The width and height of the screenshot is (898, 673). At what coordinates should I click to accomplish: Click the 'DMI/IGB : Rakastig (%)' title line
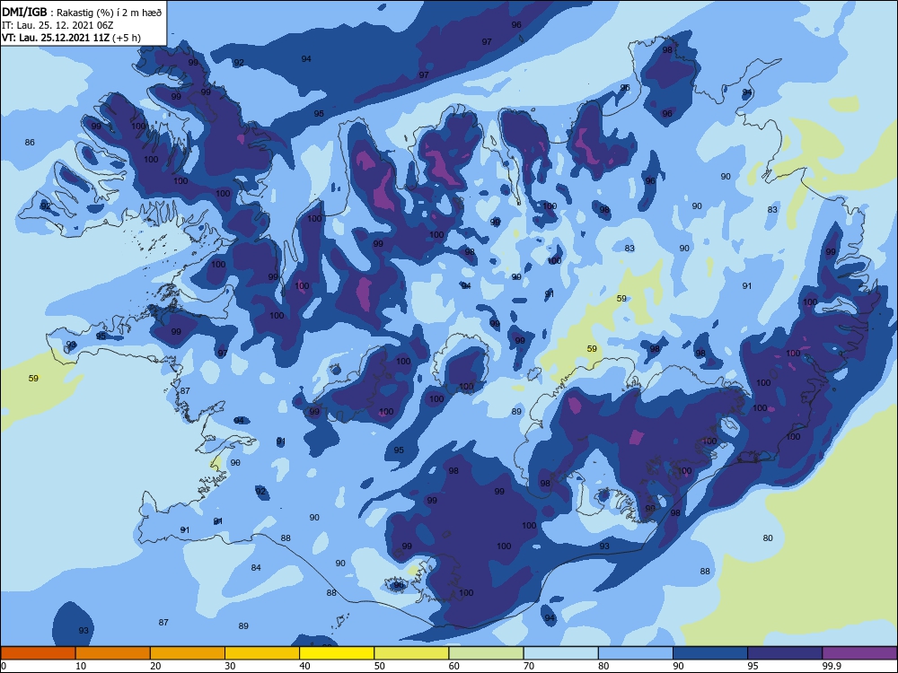pos(82,13)
